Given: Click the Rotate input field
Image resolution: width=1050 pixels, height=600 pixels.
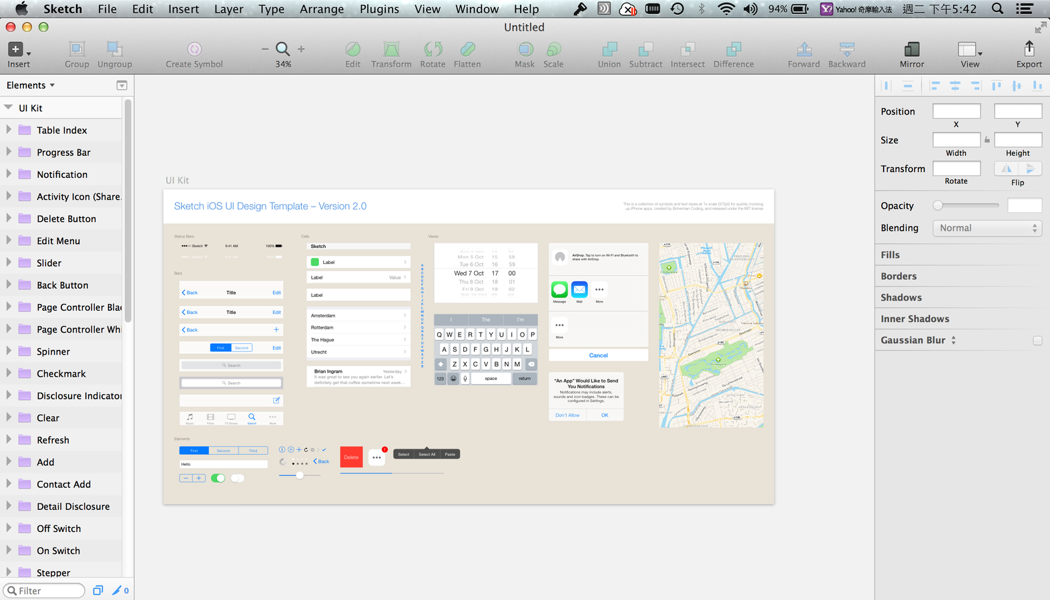Looking at the screenshot, I should (956, 168).
